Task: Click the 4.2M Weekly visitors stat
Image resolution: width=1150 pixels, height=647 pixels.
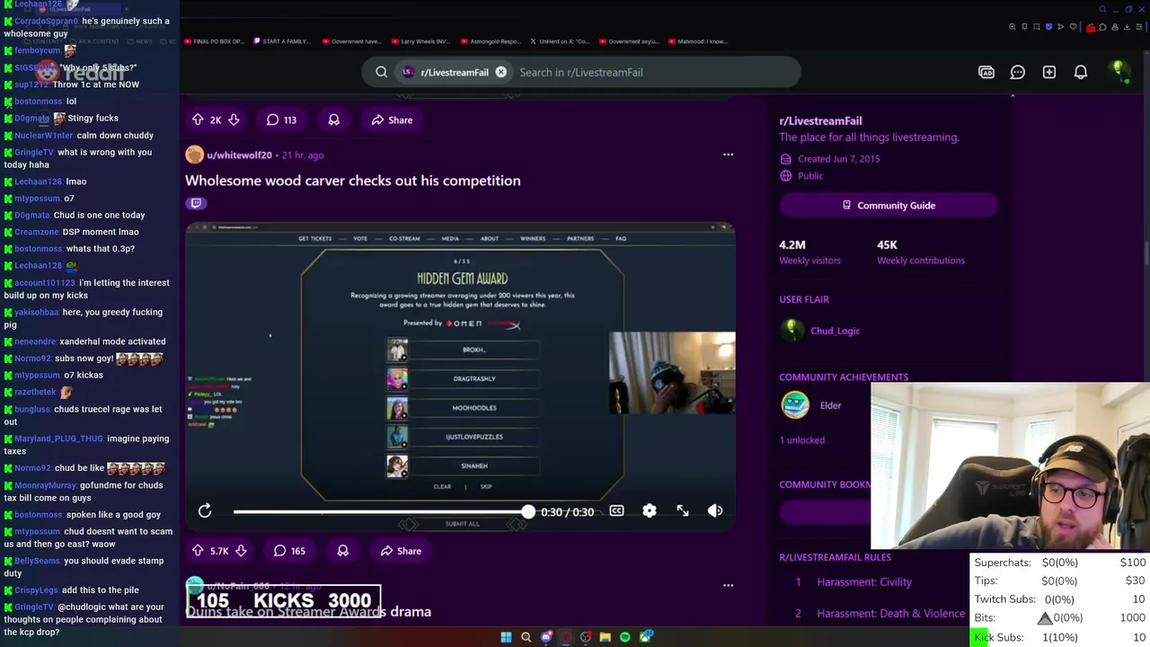Action: pyautogui.click(x=809, y=252)
